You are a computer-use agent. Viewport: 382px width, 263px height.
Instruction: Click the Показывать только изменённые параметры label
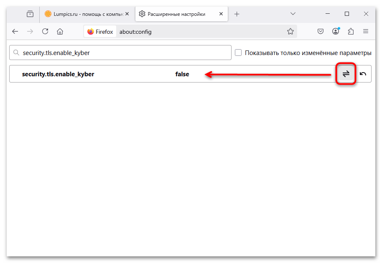pyautogui.click(x=308, y=53)
